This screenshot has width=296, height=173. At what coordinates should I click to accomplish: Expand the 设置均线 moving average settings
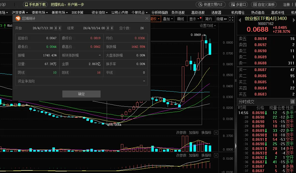(x=208, y=26)
